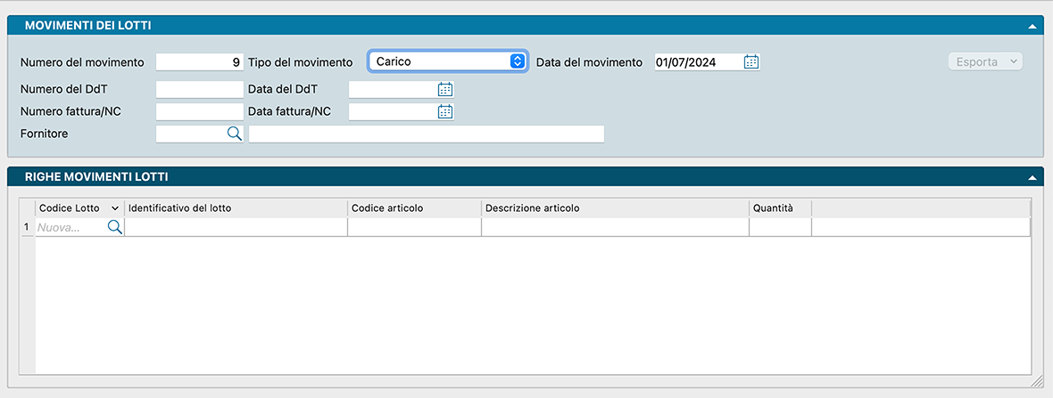This screenshot has height=398, width=1053.
Task: Collapse the Movimenti dei Lotti panel
Action: (1032, 26)
